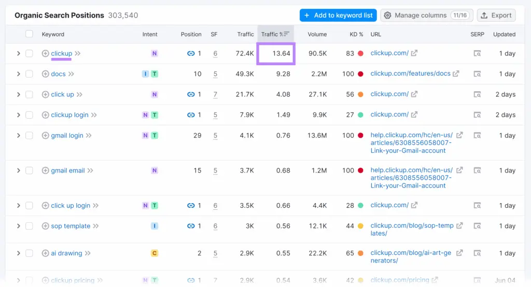Open external link icon for ai-art-generators URL
The image size is (531, 287).
[459, 253]
